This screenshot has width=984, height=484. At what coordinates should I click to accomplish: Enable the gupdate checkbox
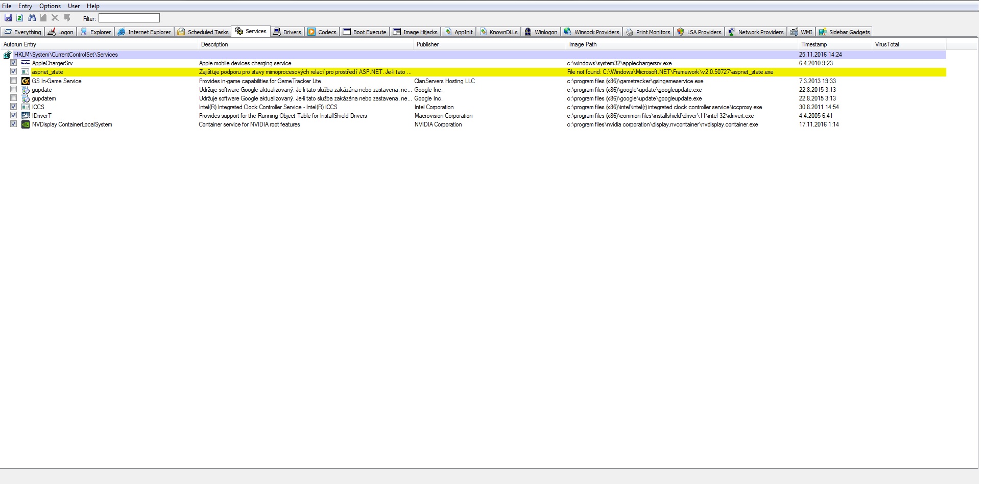click(14, 89)
